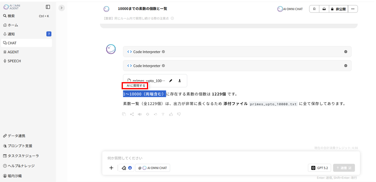Focus the 何か質問してください input field

click(x=231, y=158)
